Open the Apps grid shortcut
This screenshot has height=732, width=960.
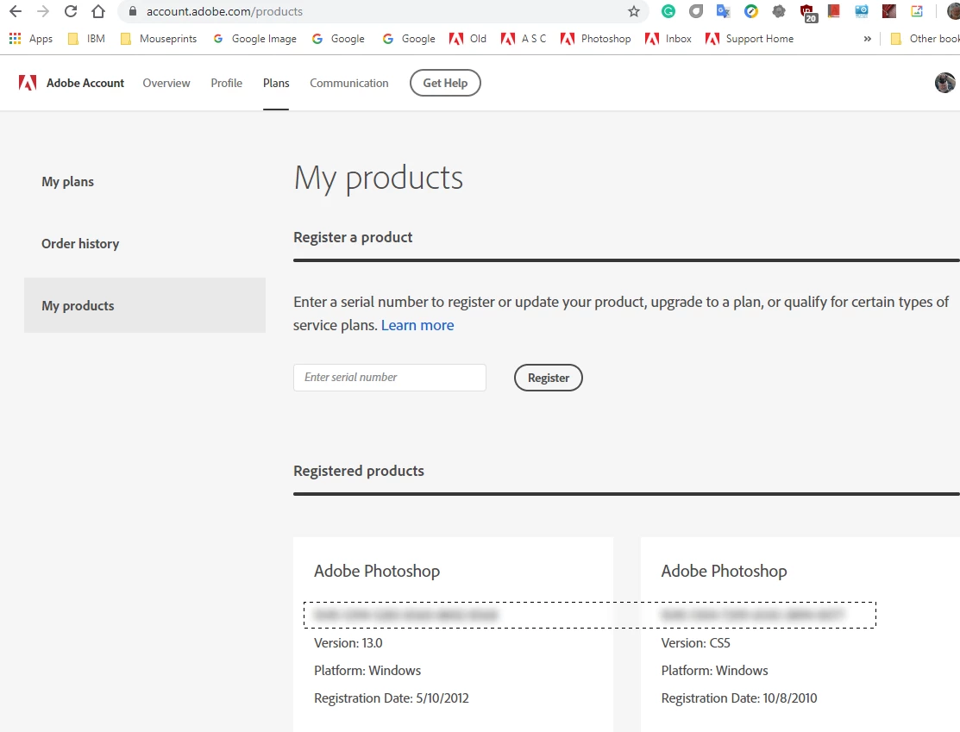point(30,39)
